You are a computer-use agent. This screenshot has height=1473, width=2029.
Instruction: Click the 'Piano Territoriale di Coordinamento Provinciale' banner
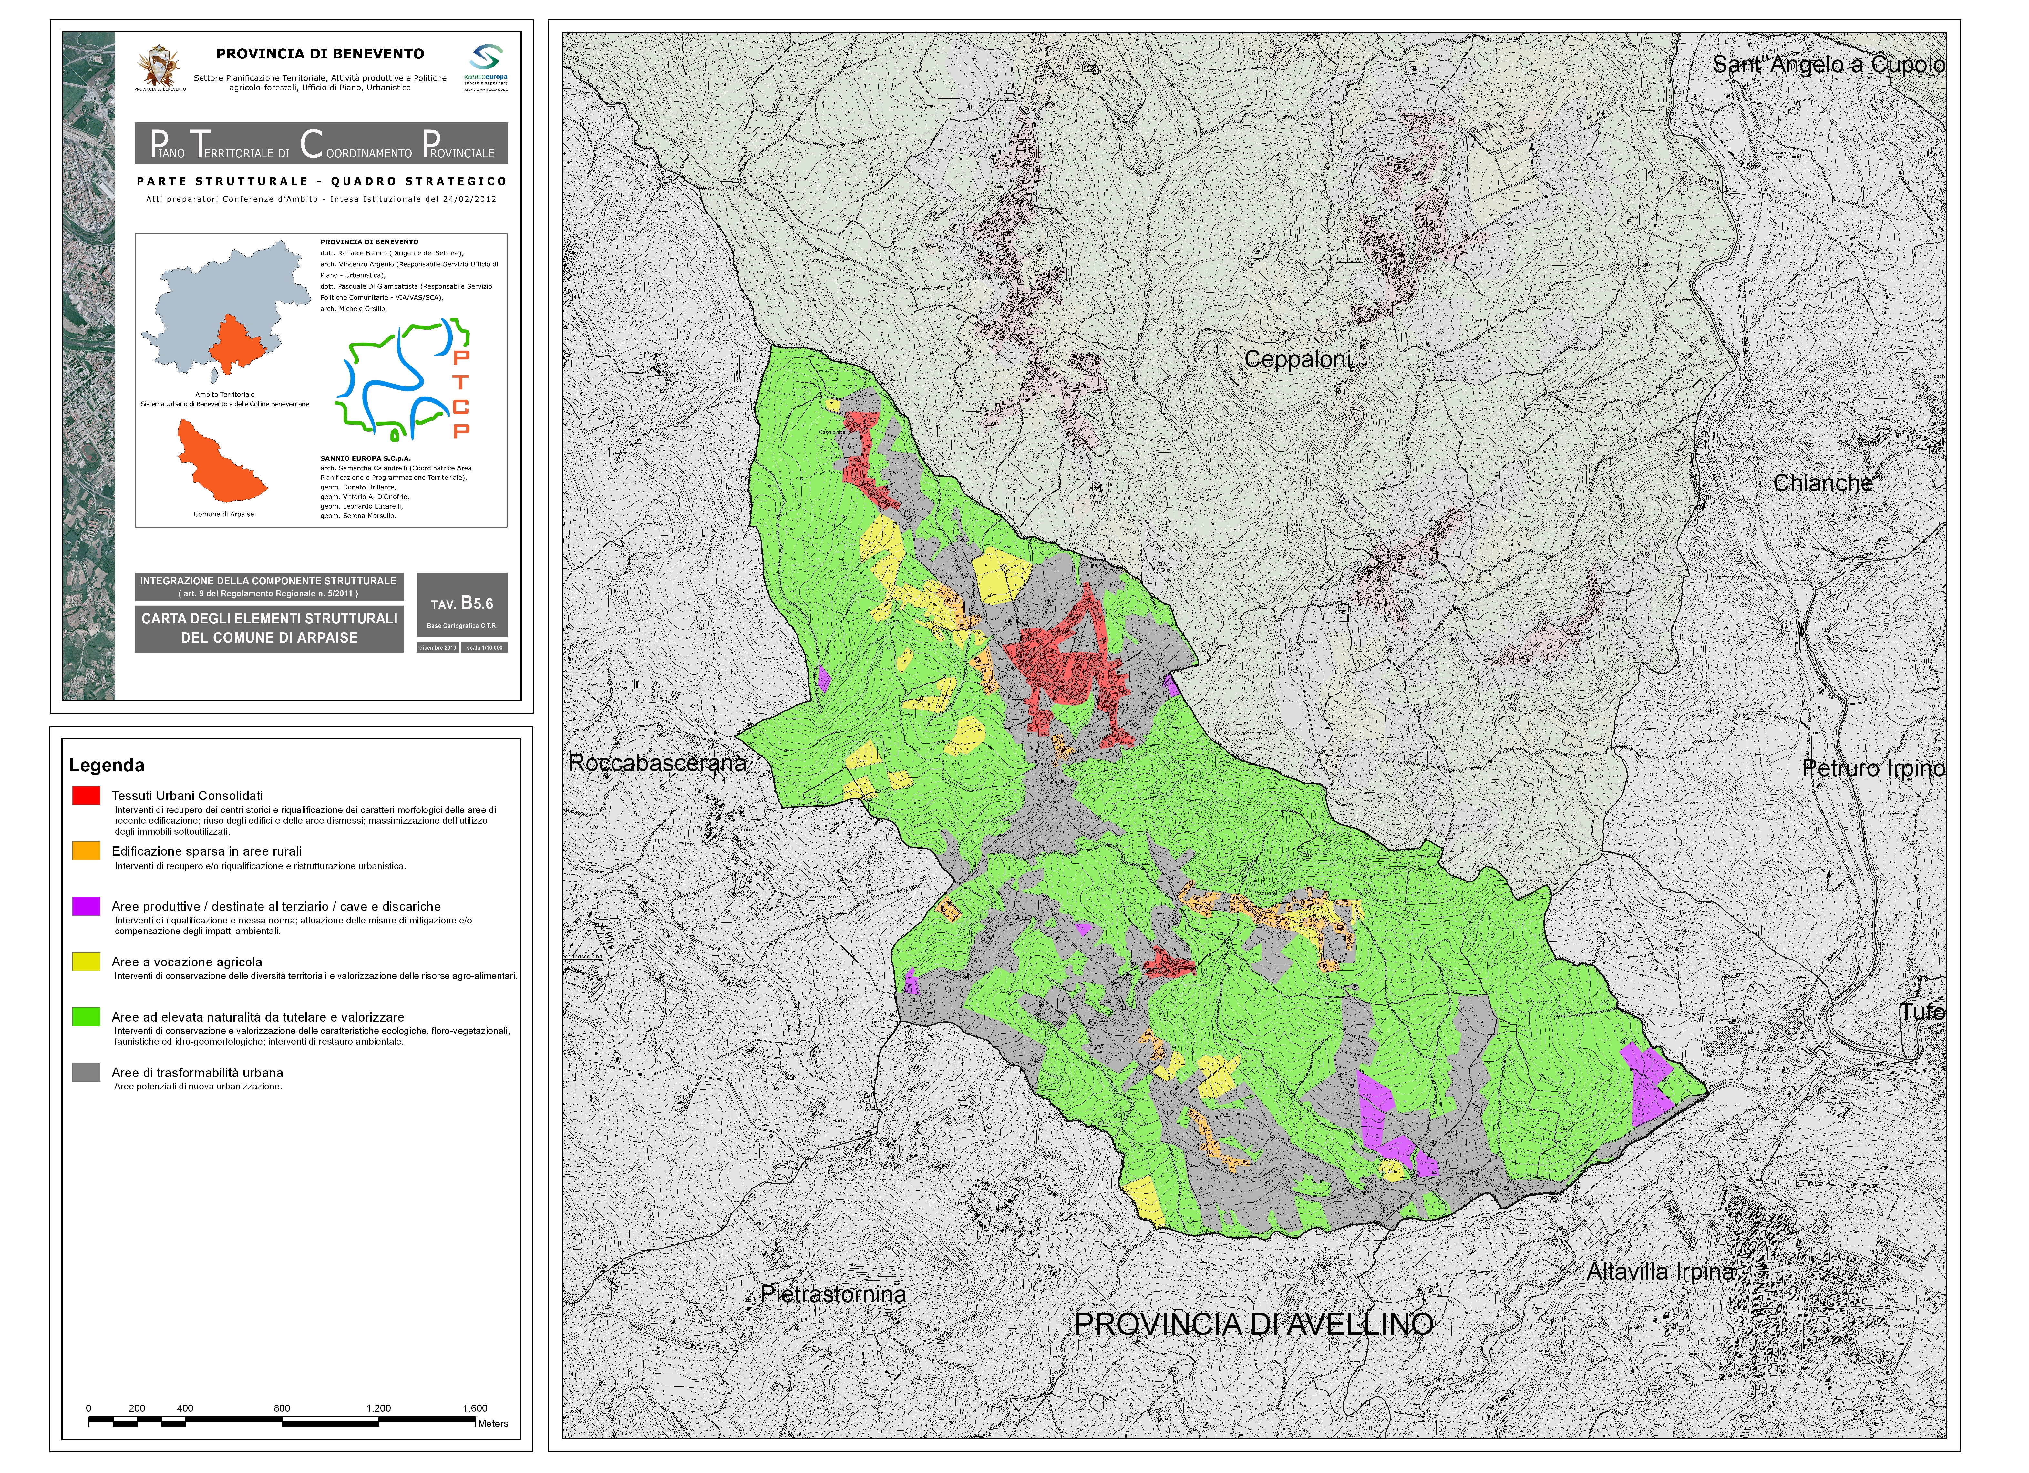[321, 143]
